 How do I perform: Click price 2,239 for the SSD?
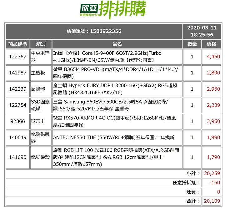[x=213, y=105]
